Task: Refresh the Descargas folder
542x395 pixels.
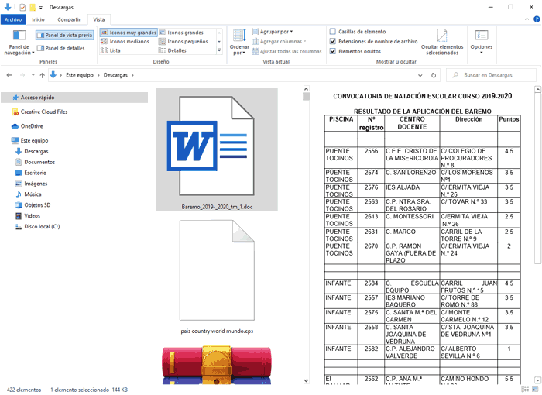Action: (434, 75)
